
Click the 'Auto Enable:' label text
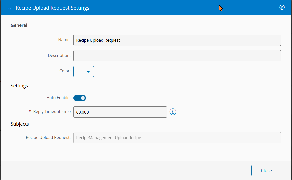[59, 98]
